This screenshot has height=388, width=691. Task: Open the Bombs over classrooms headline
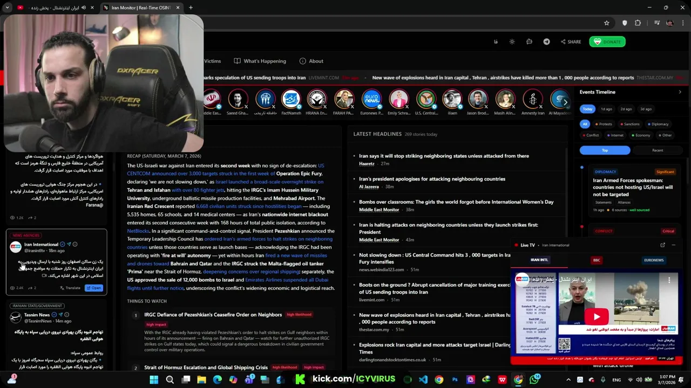(x=456, y=202)
